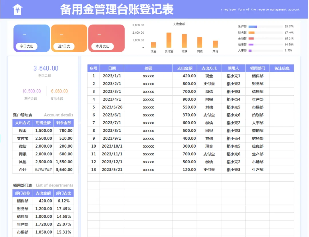The width and height of the screenshot is (309, 237).
Task: Select 账户明细表 section title
Action: (x=23, y=115)
